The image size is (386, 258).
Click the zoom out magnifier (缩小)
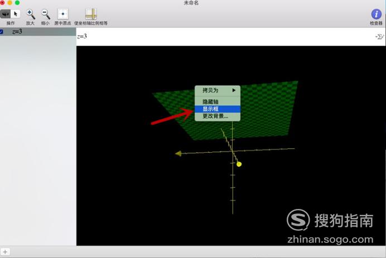click(46, 14)
